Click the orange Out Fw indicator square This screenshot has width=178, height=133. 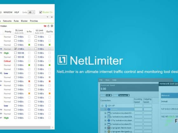[50, 93]
